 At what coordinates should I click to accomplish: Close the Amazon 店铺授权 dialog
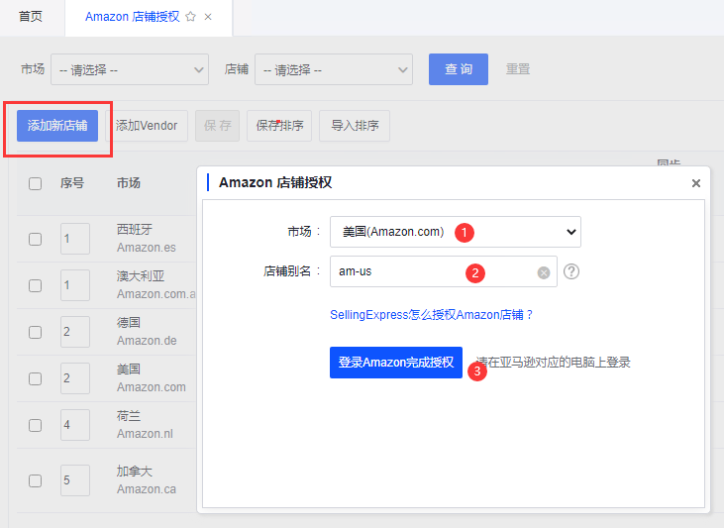tap(696, 183)
